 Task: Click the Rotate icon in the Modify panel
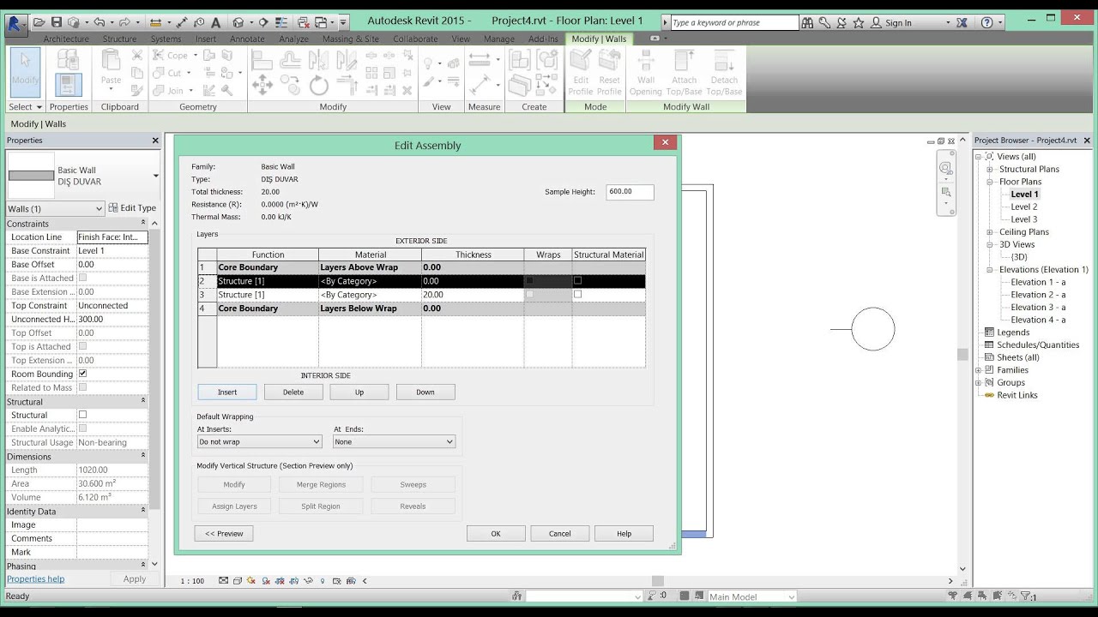coord(318,85)
